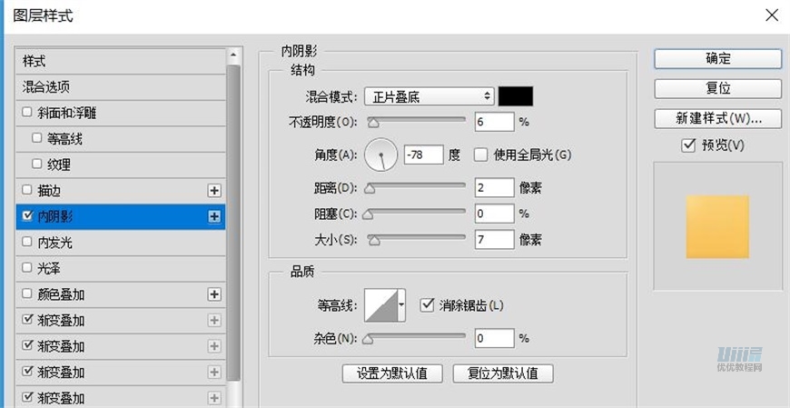Screen dimensions: 790x408
Task: Uncheck the 预览 checkbox
Action: click(688, 145)
